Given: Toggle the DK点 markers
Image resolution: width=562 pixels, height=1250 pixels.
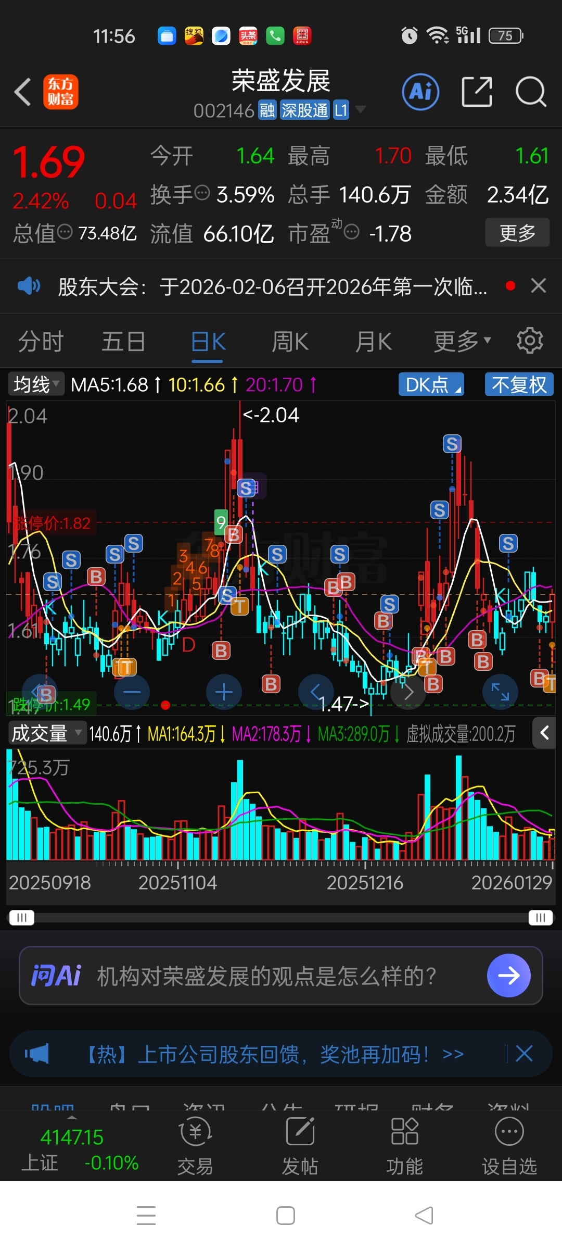Looking at the screenshot, I should coord(431,384).
